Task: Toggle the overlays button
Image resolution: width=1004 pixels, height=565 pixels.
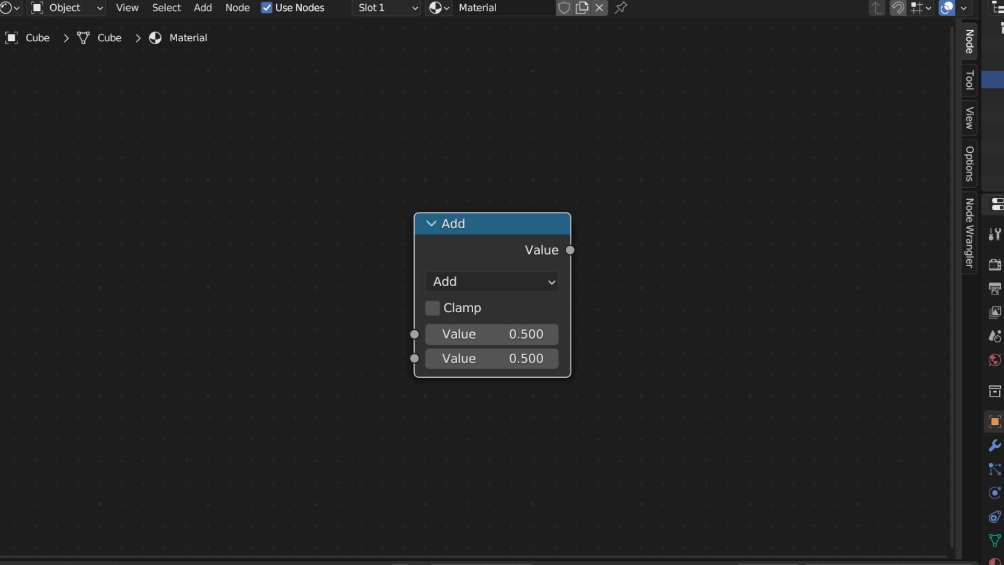Action: [x=947, y=8]
